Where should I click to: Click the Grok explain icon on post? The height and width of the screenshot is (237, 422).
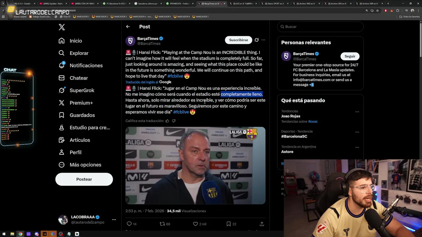tap(256, 40)
